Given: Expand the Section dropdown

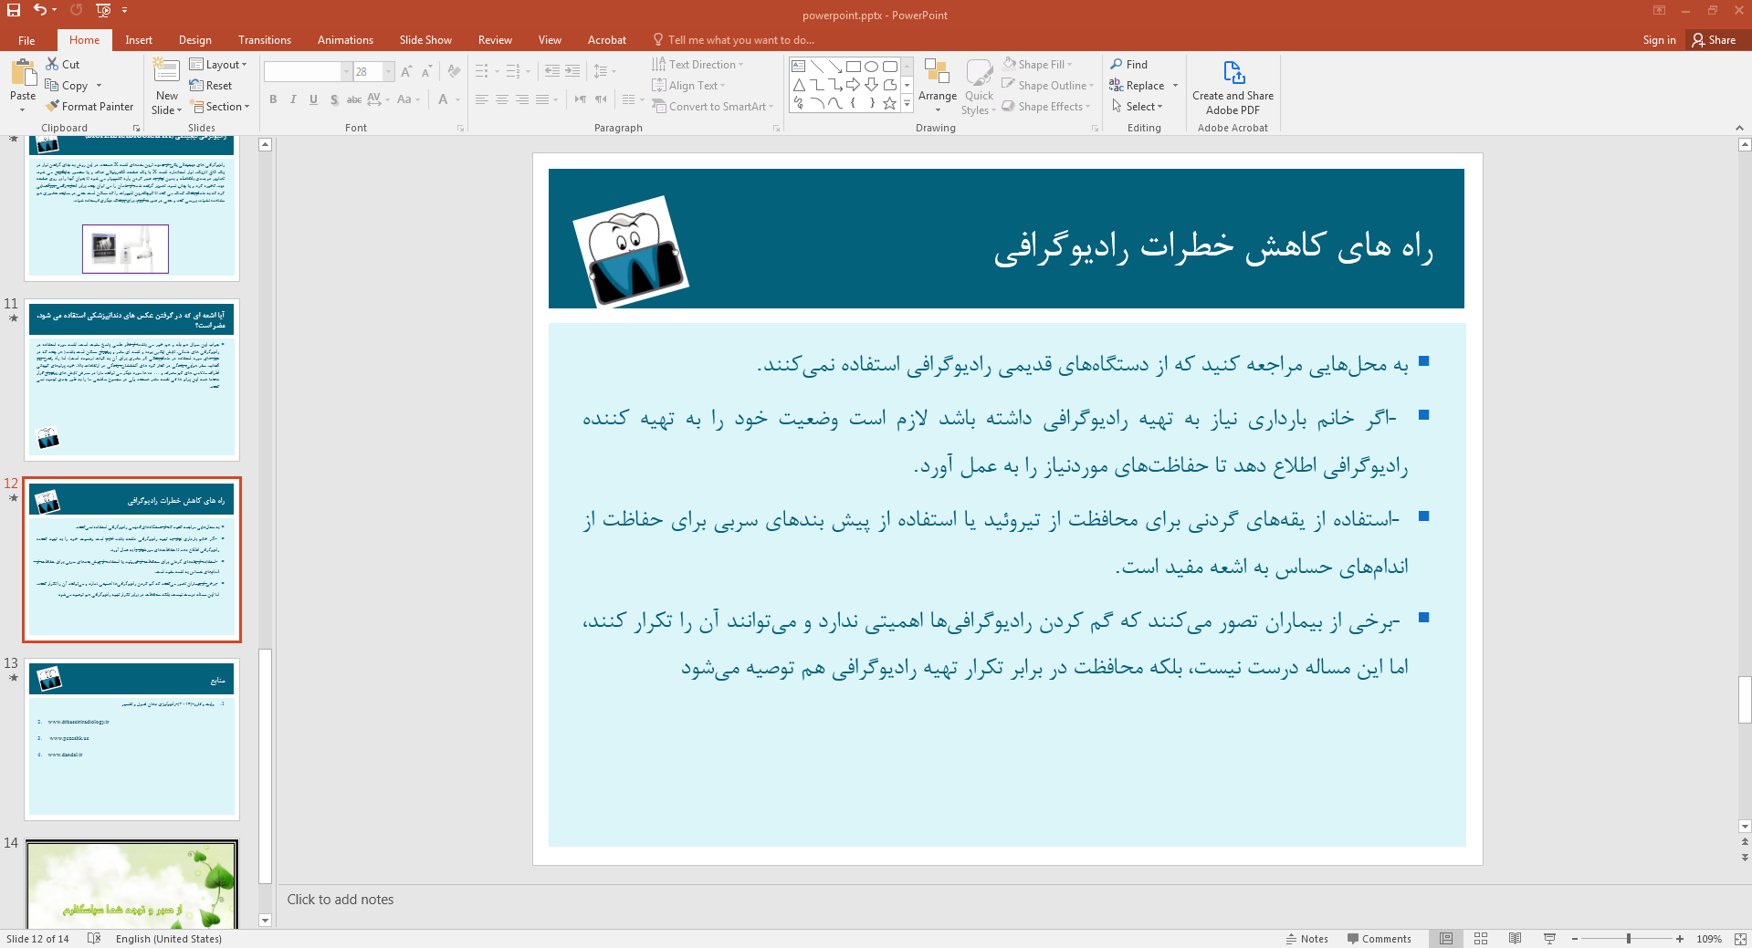Looking at the screenshot, I should pyautogui.click(x=220, y=106).
